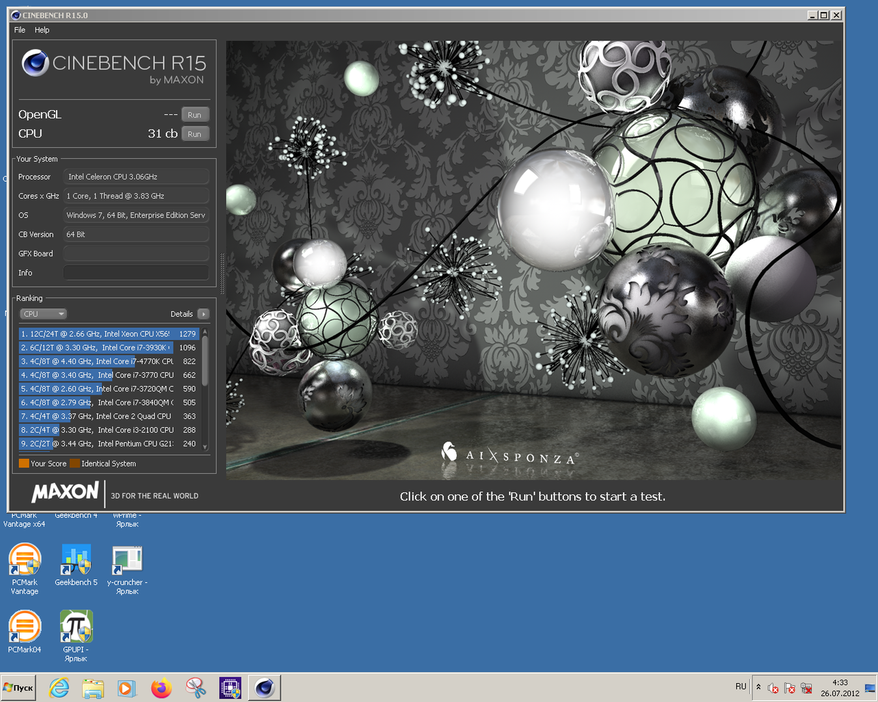Switch to Cinebench taskbar button

(265, 688)
